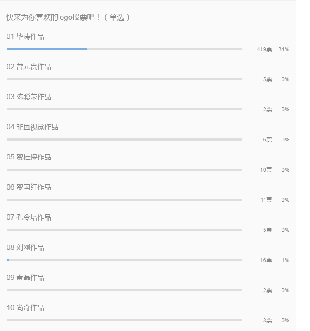Viewport: 310px width, 331px height.
Task: Choose the 05 贺桂保作品 entry
Action: click(29, 157)
